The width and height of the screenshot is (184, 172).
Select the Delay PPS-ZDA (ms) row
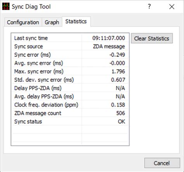[70, 88]
